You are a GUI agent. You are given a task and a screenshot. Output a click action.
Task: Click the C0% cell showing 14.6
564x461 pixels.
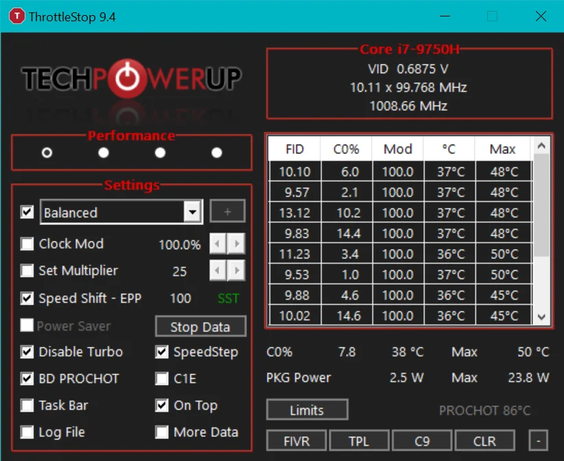point(348,316)
